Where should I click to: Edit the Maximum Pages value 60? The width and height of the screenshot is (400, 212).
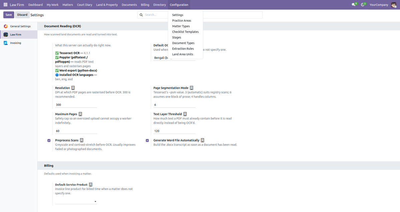click(76, 131)
